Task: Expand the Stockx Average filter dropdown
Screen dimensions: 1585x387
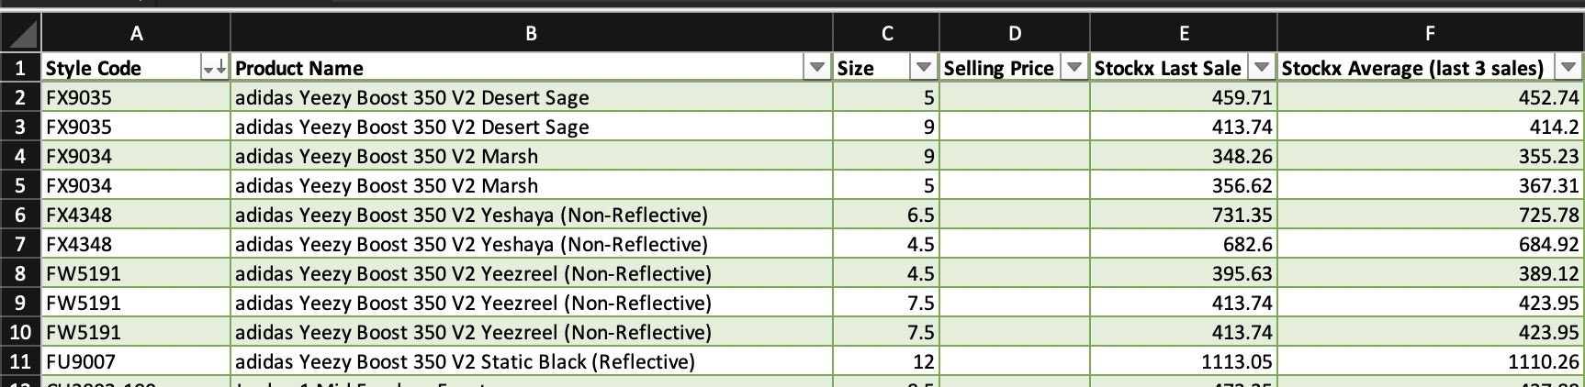Action: point(1568,68)
